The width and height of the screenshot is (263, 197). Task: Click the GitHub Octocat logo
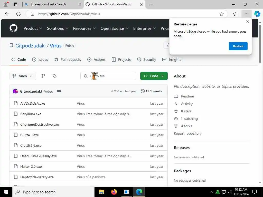click(x=13, y=28)
